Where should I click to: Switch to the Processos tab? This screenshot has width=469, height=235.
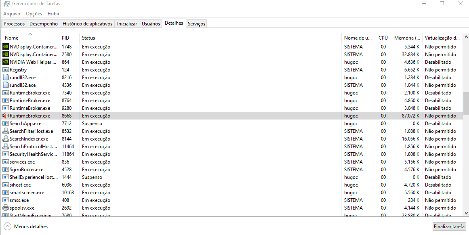pos(14,23)
